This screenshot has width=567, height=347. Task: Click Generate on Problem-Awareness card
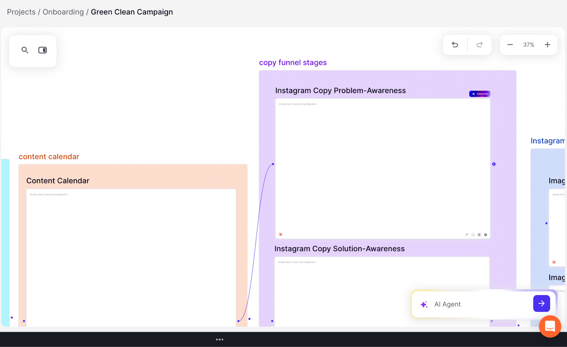480,94
